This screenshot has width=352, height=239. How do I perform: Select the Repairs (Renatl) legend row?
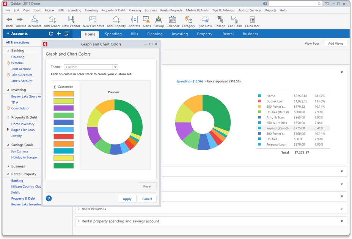click(x=293, y=128)
